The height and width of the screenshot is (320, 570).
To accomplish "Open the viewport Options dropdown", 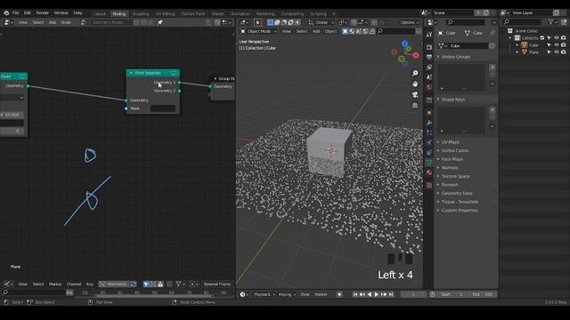I will tap(410, 22).
